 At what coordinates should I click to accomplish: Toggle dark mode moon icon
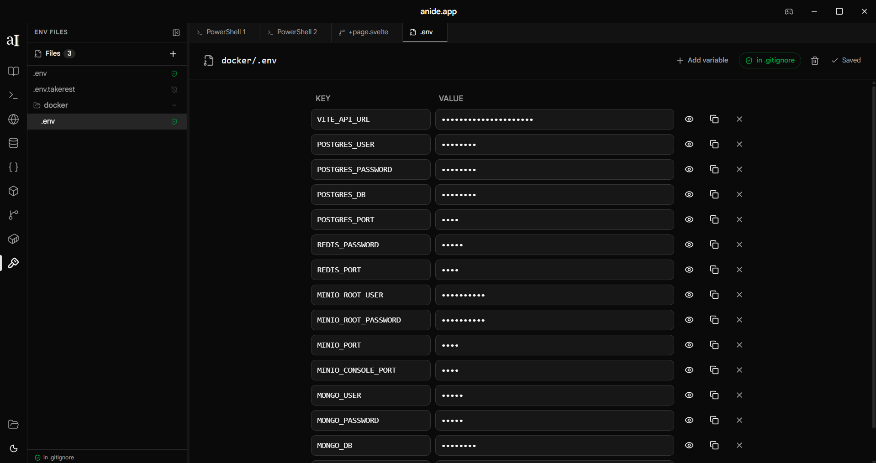click(13, 448)
